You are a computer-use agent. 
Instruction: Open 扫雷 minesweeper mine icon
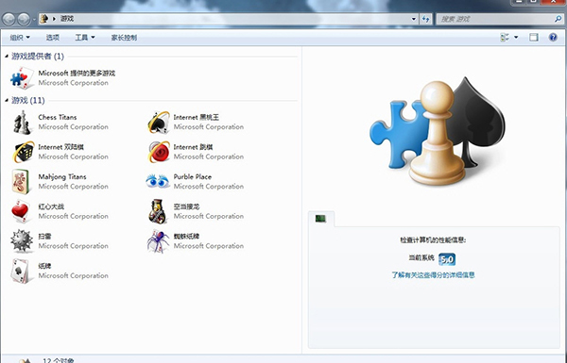[x=22, y=241]
